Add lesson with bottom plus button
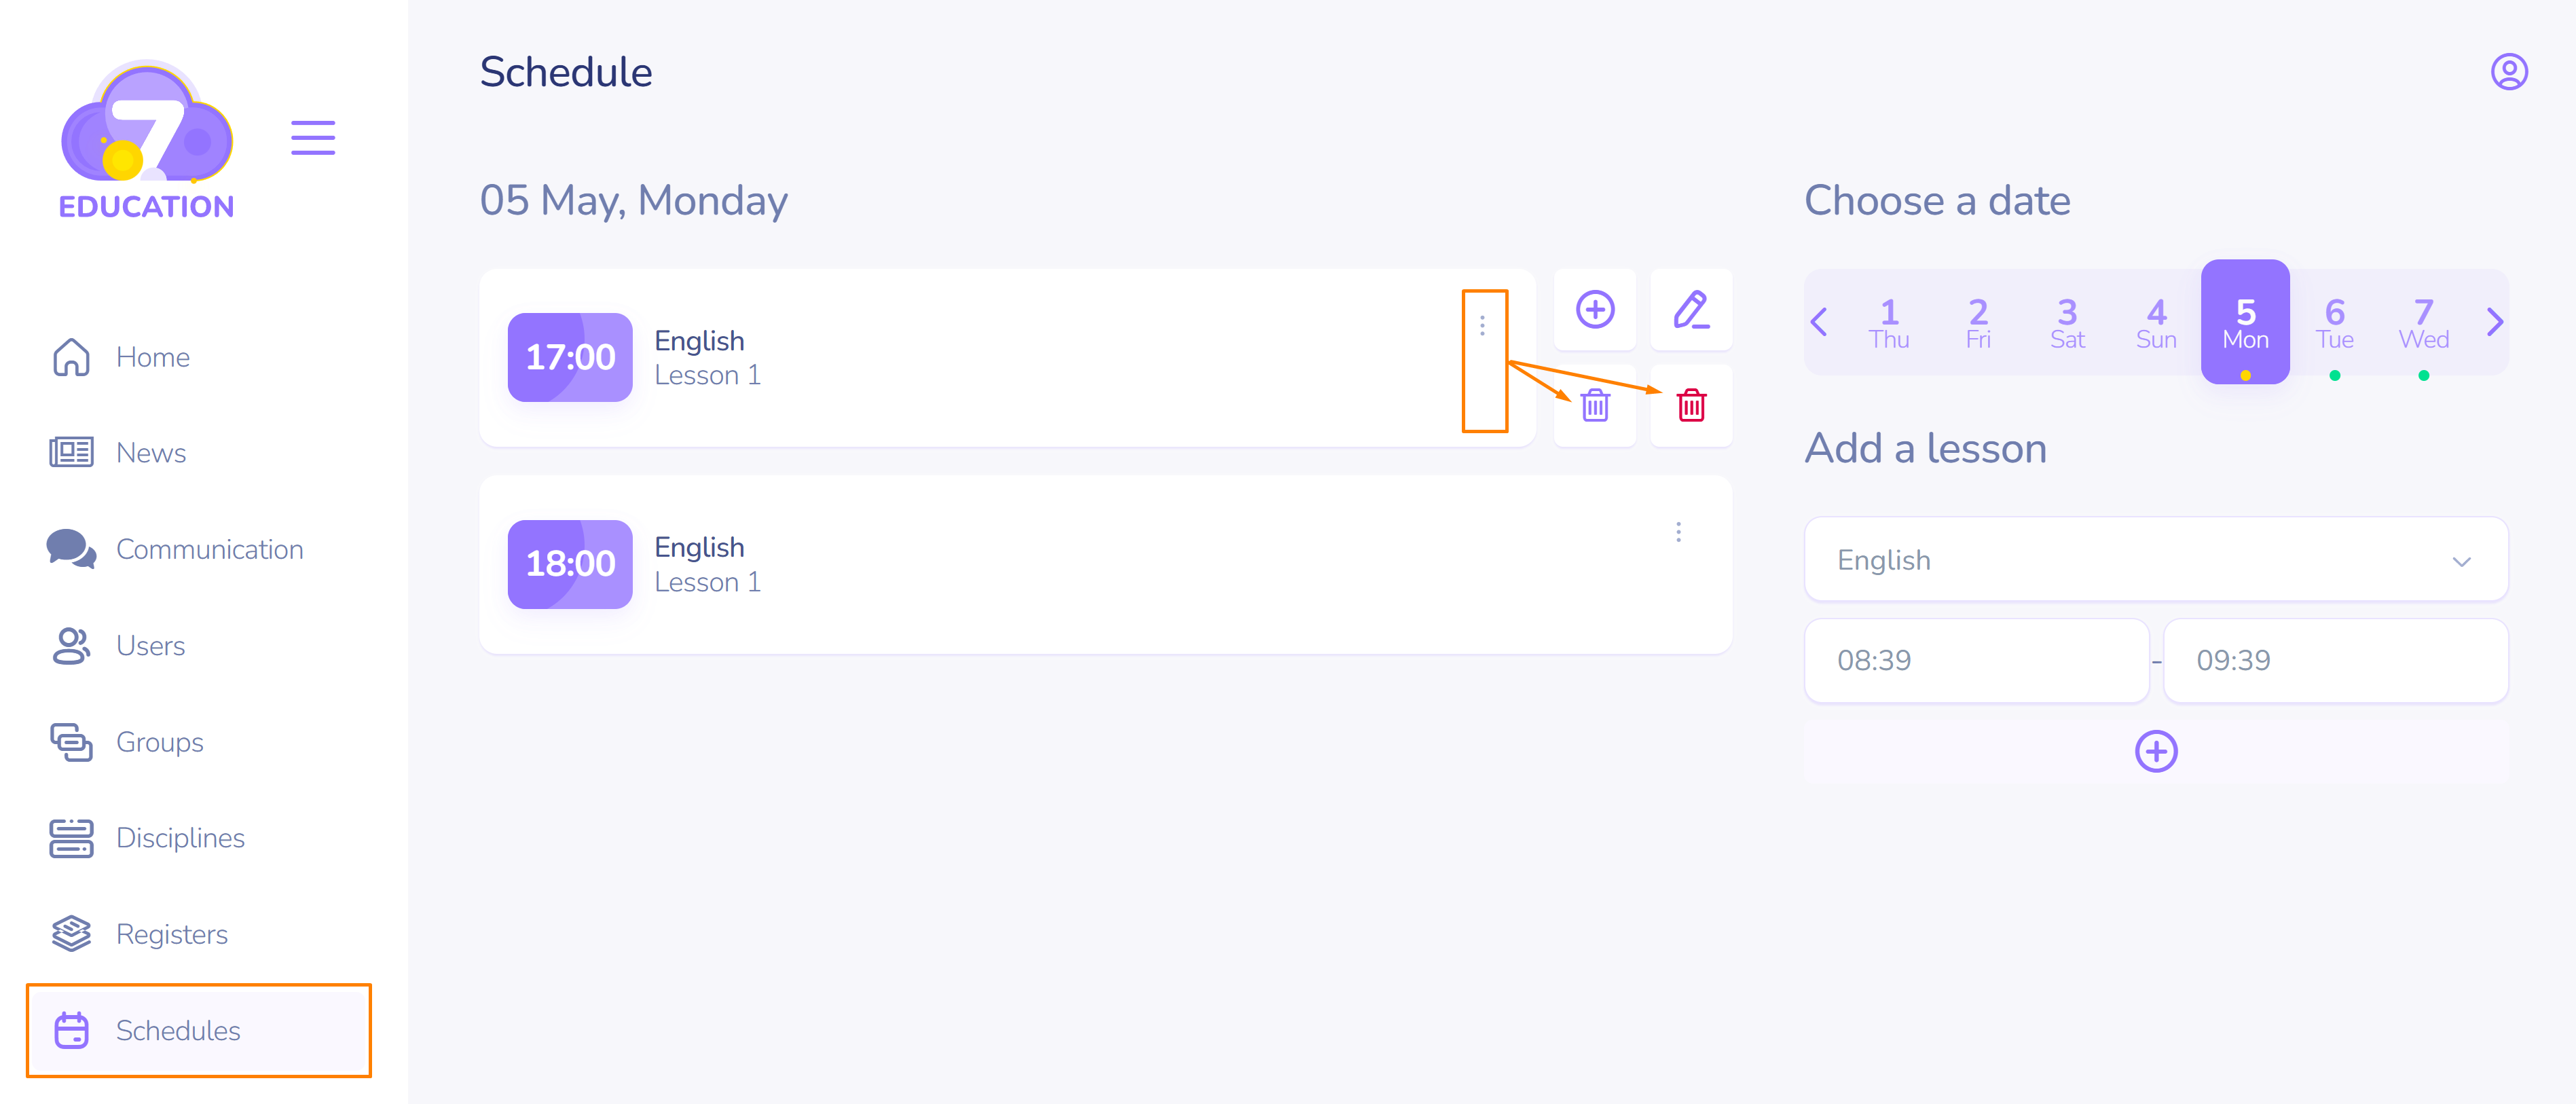 (x=2156, y=751)
